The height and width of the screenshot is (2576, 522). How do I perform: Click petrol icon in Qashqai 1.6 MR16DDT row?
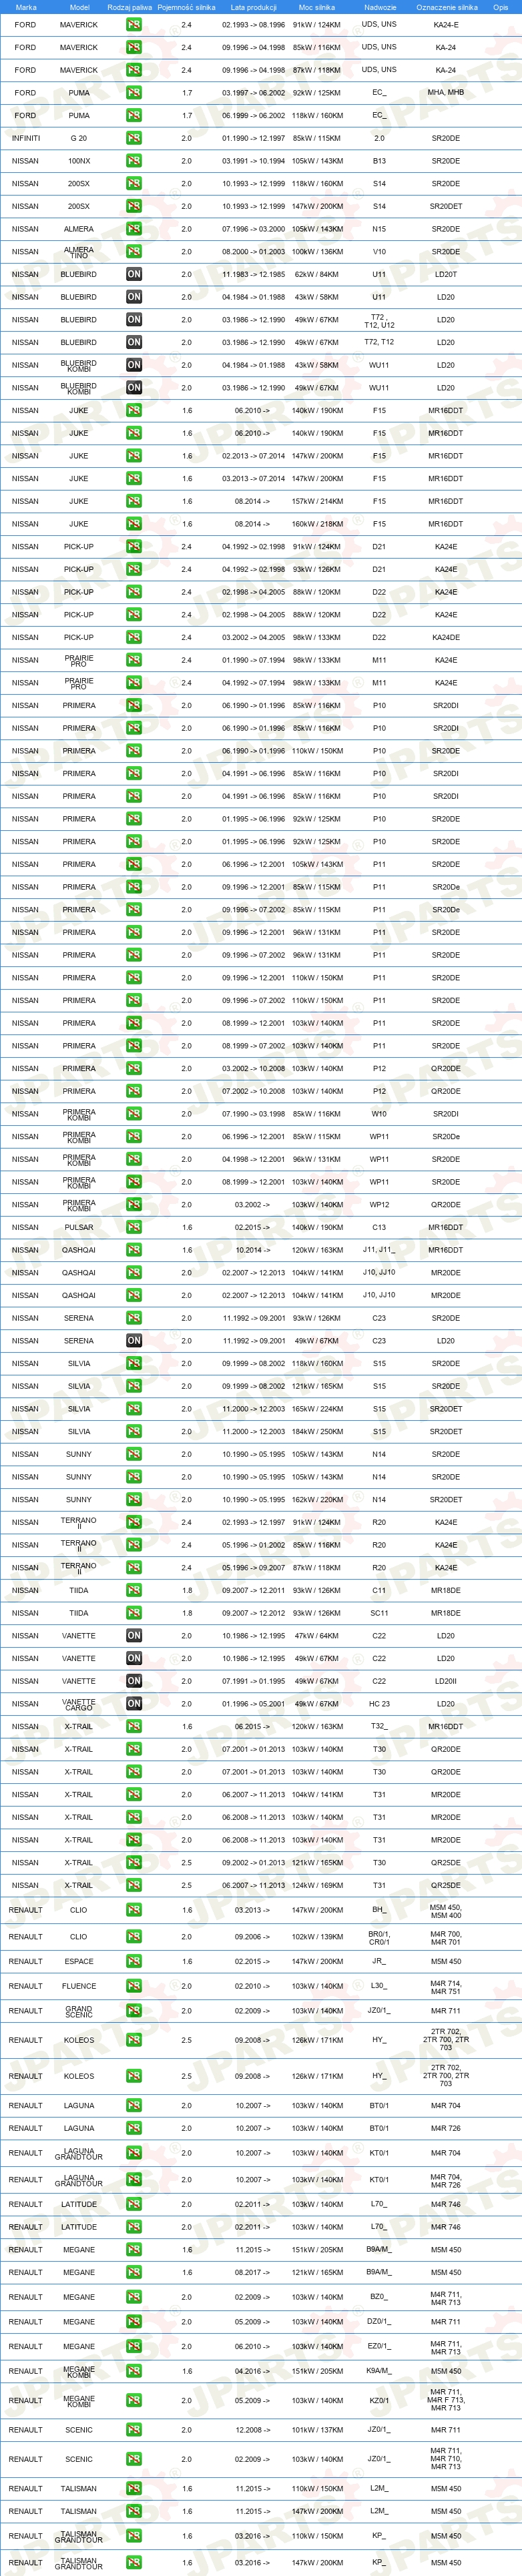tap(134, 1250)
